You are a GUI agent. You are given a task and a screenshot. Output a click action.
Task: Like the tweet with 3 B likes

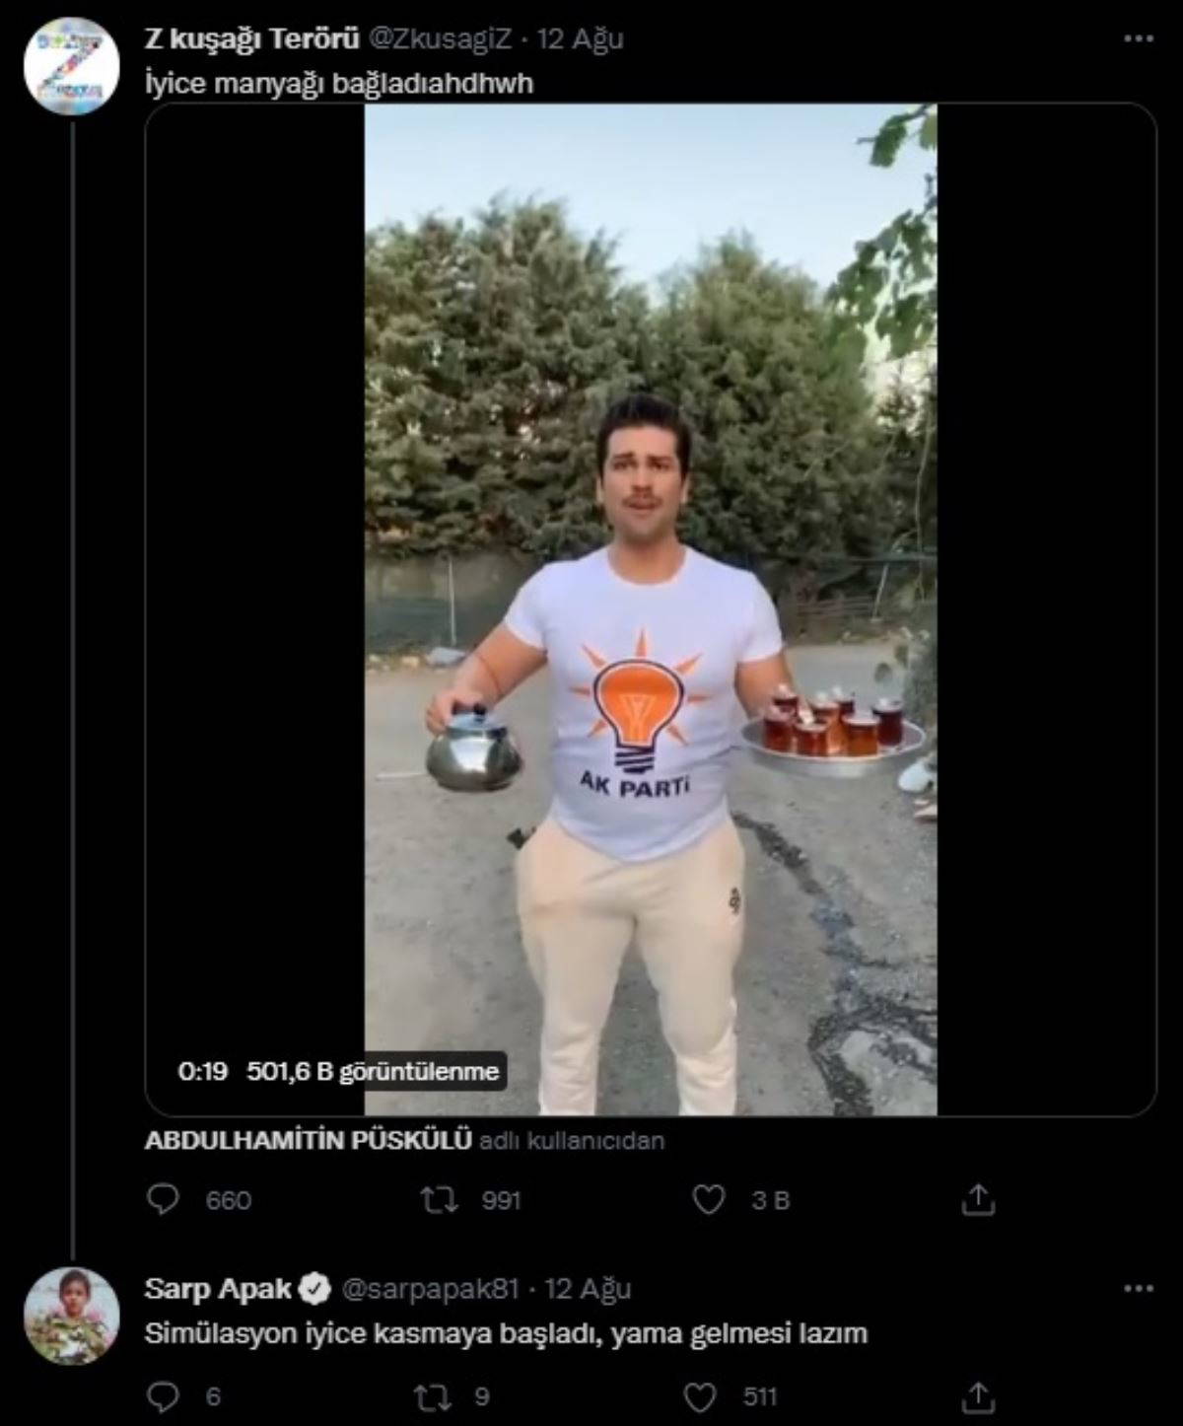(708, 1199)
